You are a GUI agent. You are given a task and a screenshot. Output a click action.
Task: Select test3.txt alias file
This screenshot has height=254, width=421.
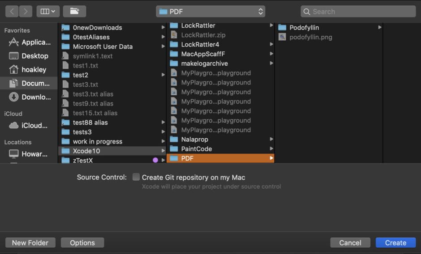(112, 94)
